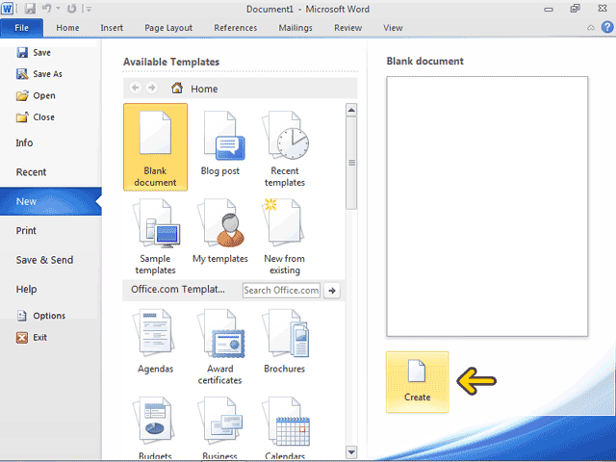Open the Agendas template category
Viewport: 616px width, 462px height.
[x=155, y=341]
